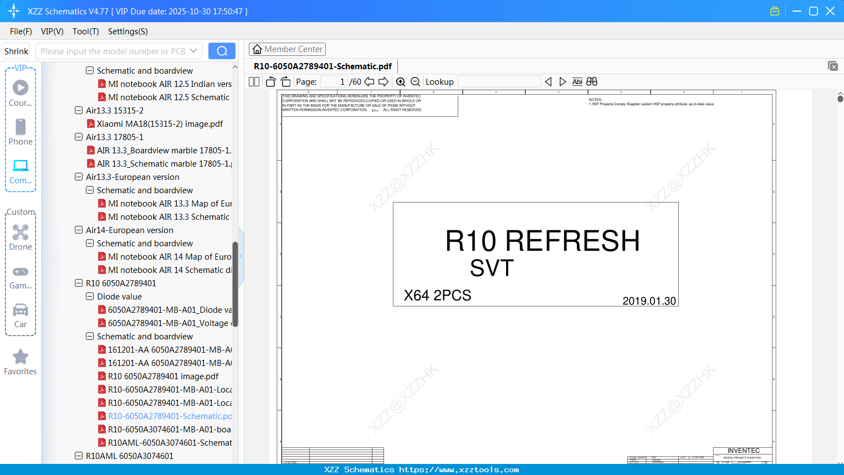Screen dimensions: 844x475
Task: Zoom in on the schematic PDF
Action: point(401,82)
